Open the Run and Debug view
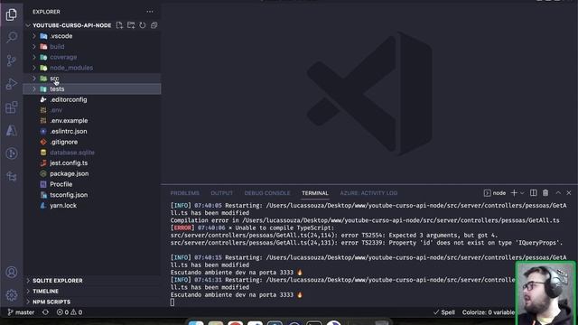Screen dimensions: 578x325 point(12,84)
